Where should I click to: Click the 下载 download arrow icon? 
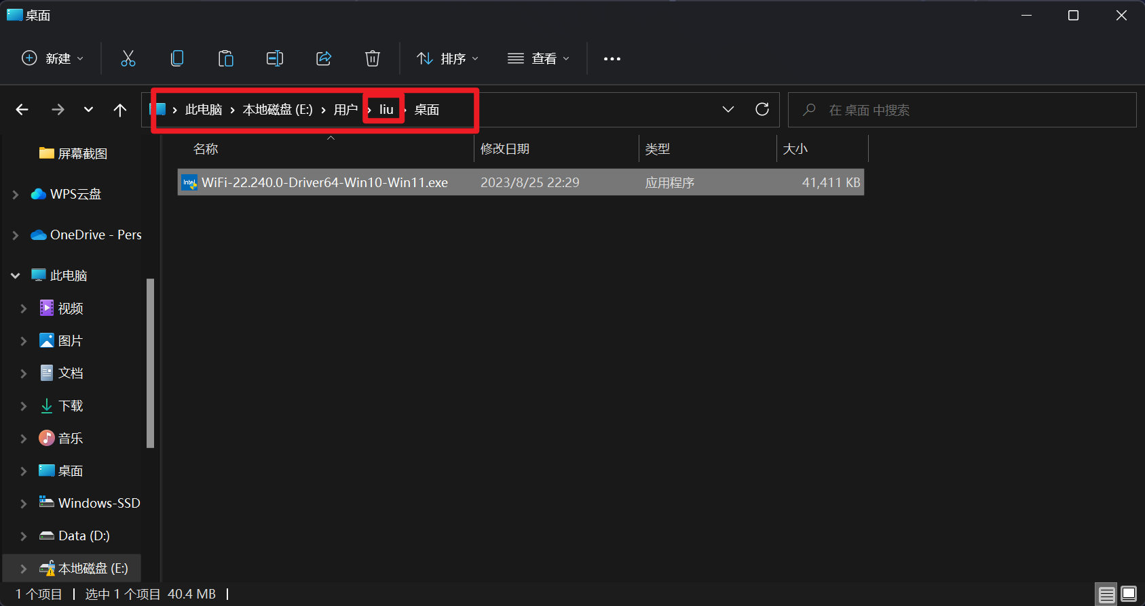47,405
